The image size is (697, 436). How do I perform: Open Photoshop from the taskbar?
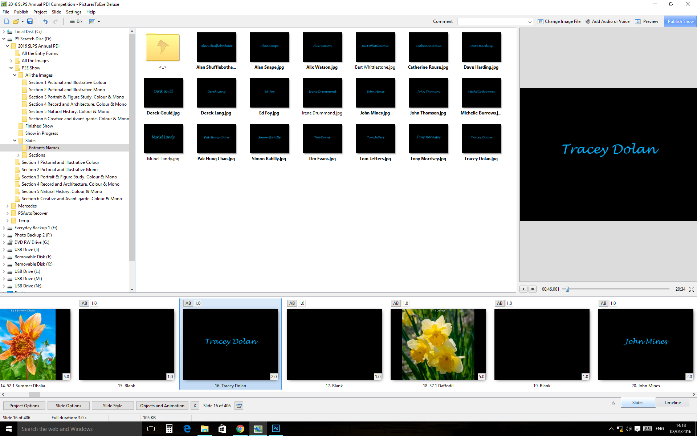276,429
